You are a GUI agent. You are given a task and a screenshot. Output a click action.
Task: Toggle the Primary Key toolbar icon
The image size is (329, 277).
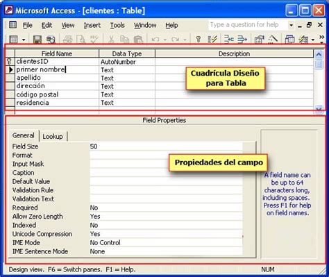[199, 40]
